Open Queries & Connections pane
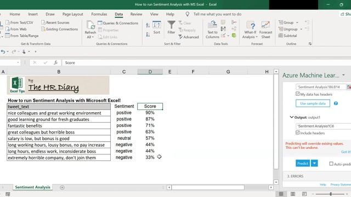The width and height of the screenshot is (351, 197). 118,23
